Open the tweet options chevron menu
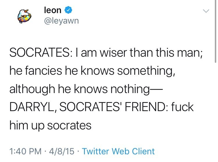 click(206, 11)
